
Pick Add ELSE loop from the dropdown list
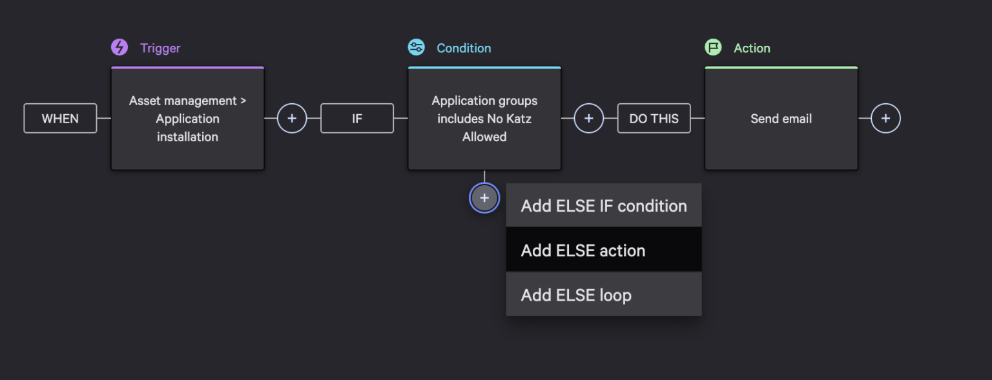(603, 294)
